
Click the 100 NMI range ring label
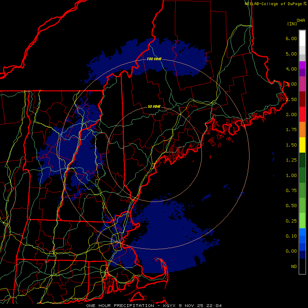pos(154,59)
